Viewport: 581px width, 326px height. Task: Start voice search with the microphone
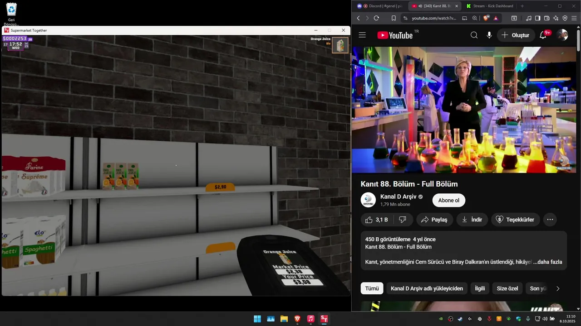click(x=489, y=35)
